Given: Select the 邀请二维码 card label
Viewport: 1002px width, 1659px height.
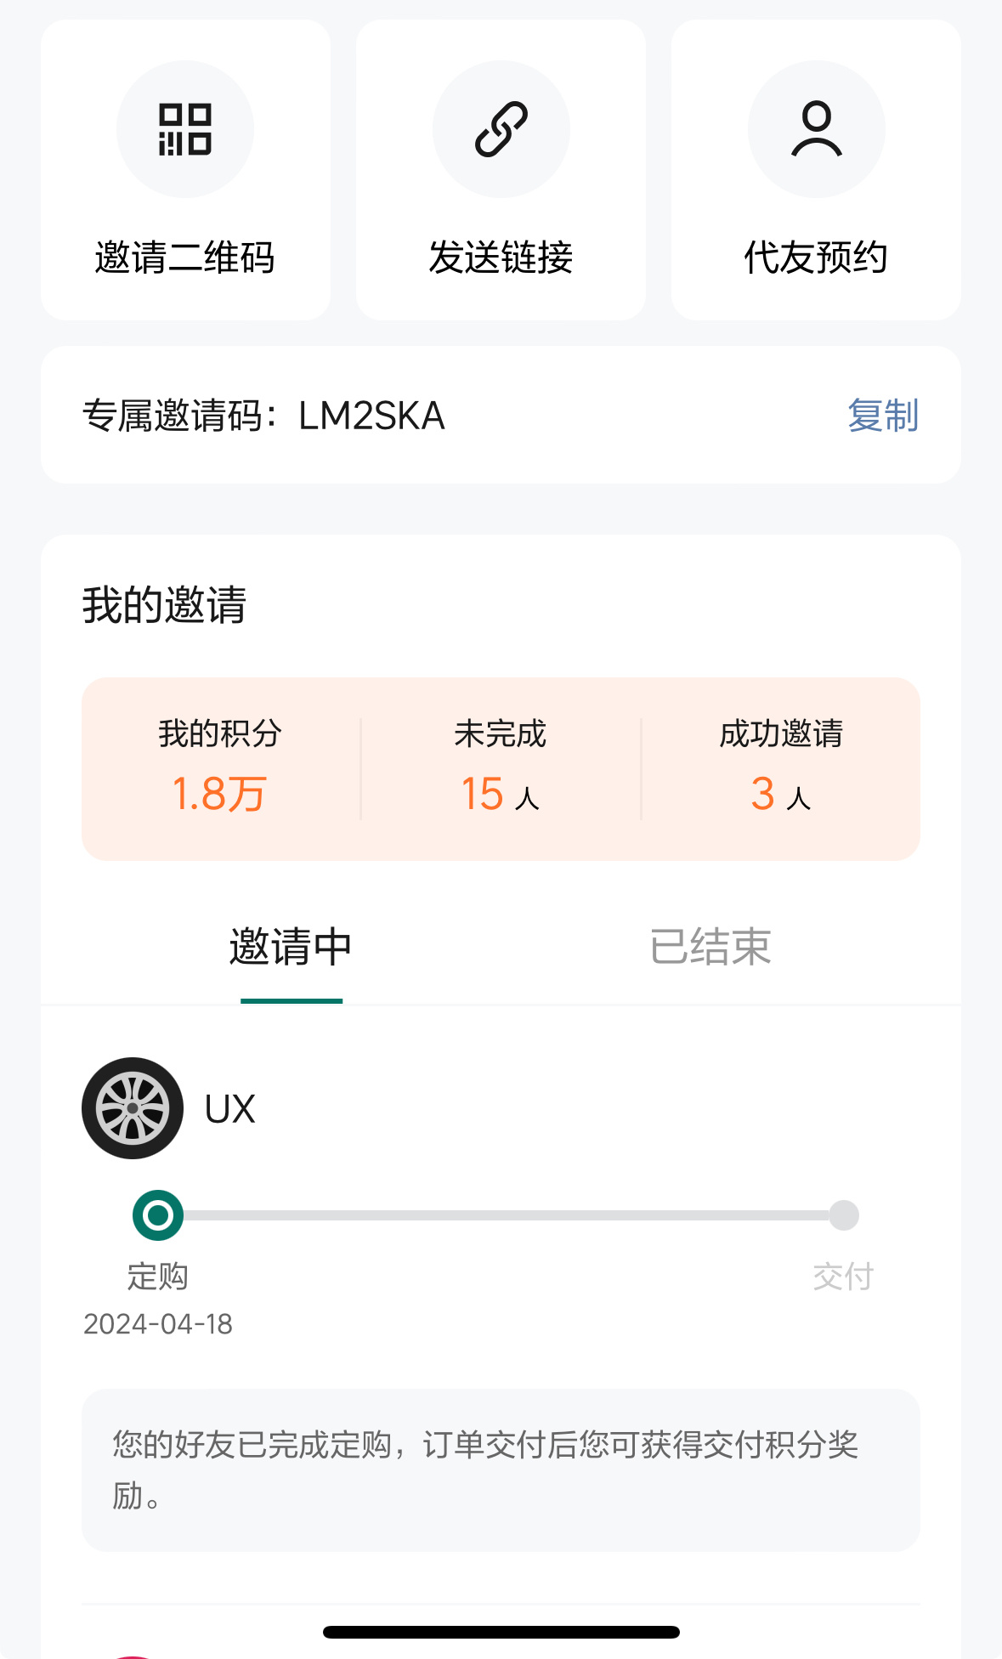Looking at the screenshot, I should click(x=185, y=258).
